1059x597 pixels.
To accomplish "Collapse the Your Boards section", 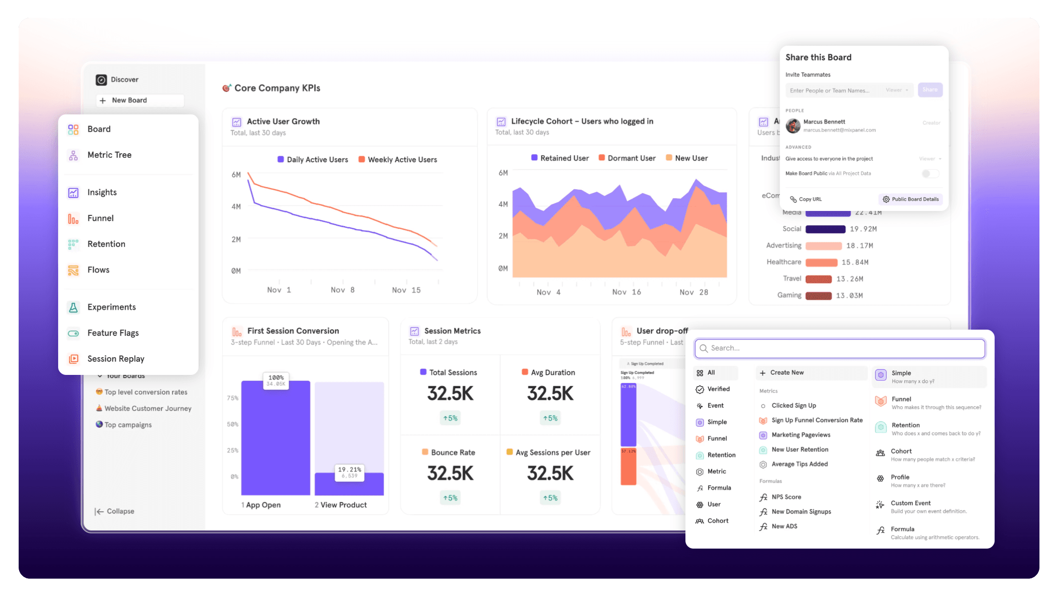I will tap(100, 375).
